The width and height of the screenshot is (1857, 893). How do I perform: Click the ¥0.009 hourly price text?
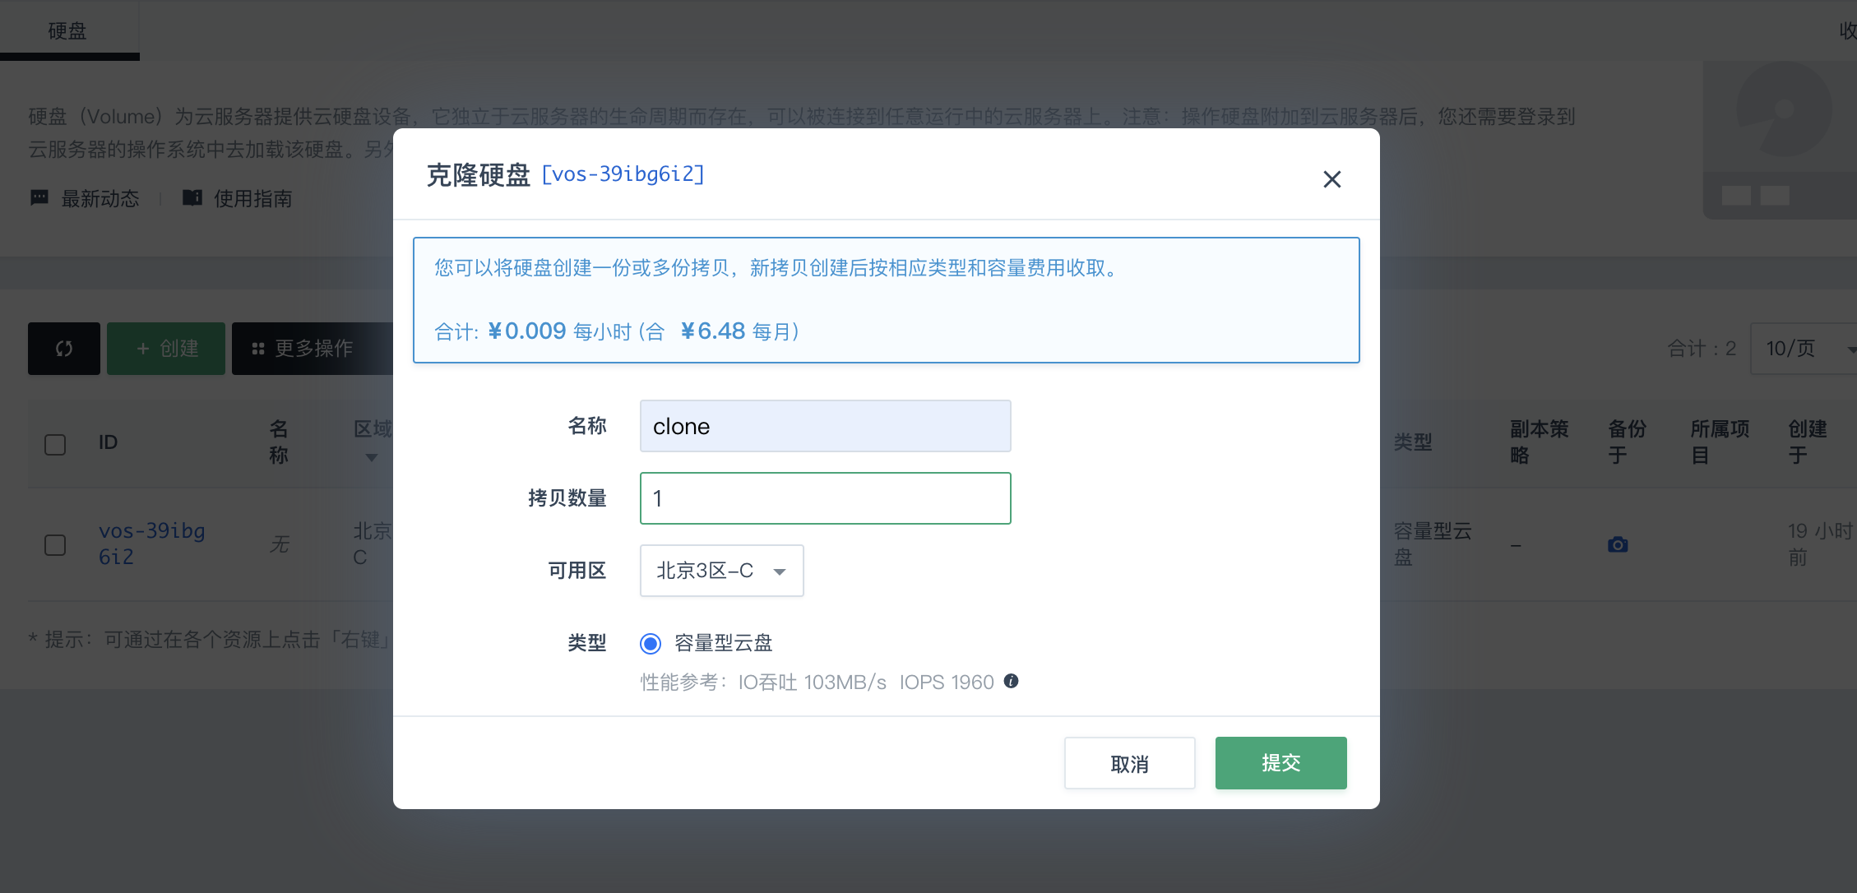coord(526,331)
